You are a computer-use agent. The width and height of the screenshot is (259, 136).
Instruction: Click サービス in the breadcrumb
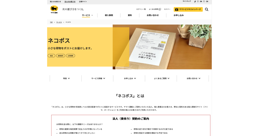point(59,22)
